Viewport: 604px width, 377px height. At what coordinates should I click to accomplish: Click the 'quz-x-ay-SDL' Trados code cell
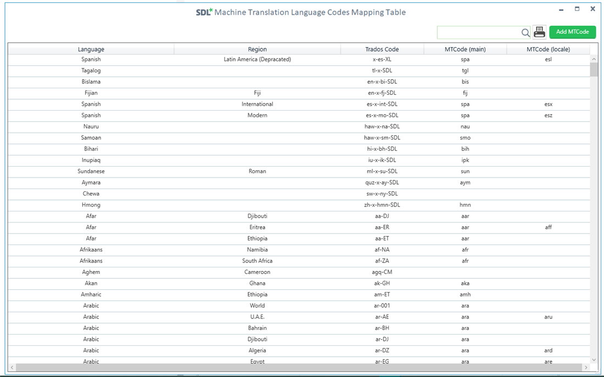[x=382, y=182]
